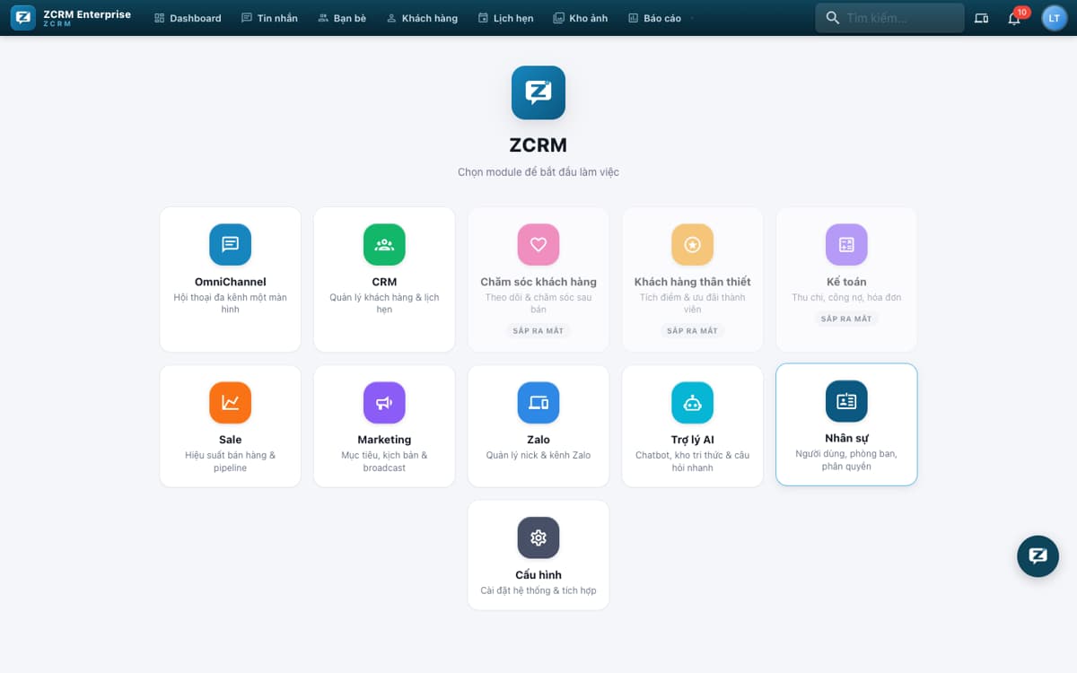Select the Kế toán purple icon

coord(846,244)
